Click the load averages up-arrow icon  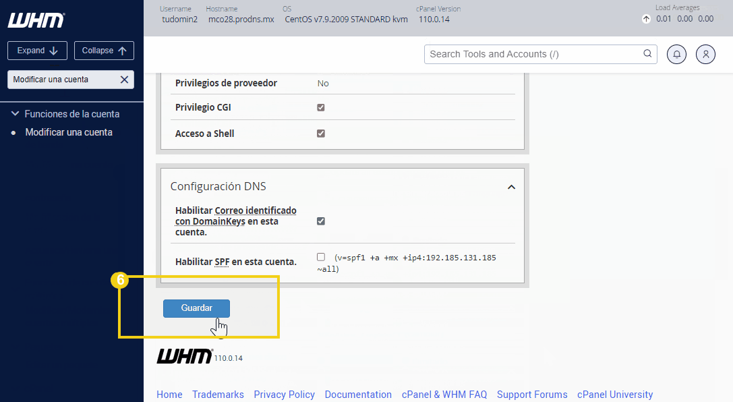pos(646,19)
